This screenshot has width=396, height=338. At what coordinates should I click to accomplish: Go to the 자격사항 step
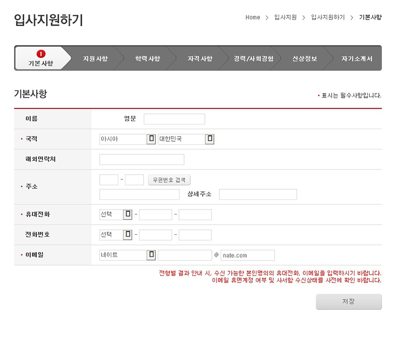(200, 59)
